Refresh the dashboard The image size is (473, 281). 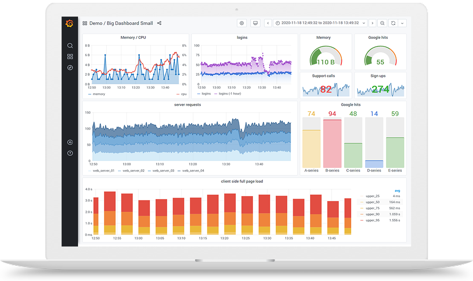point(394,23)
